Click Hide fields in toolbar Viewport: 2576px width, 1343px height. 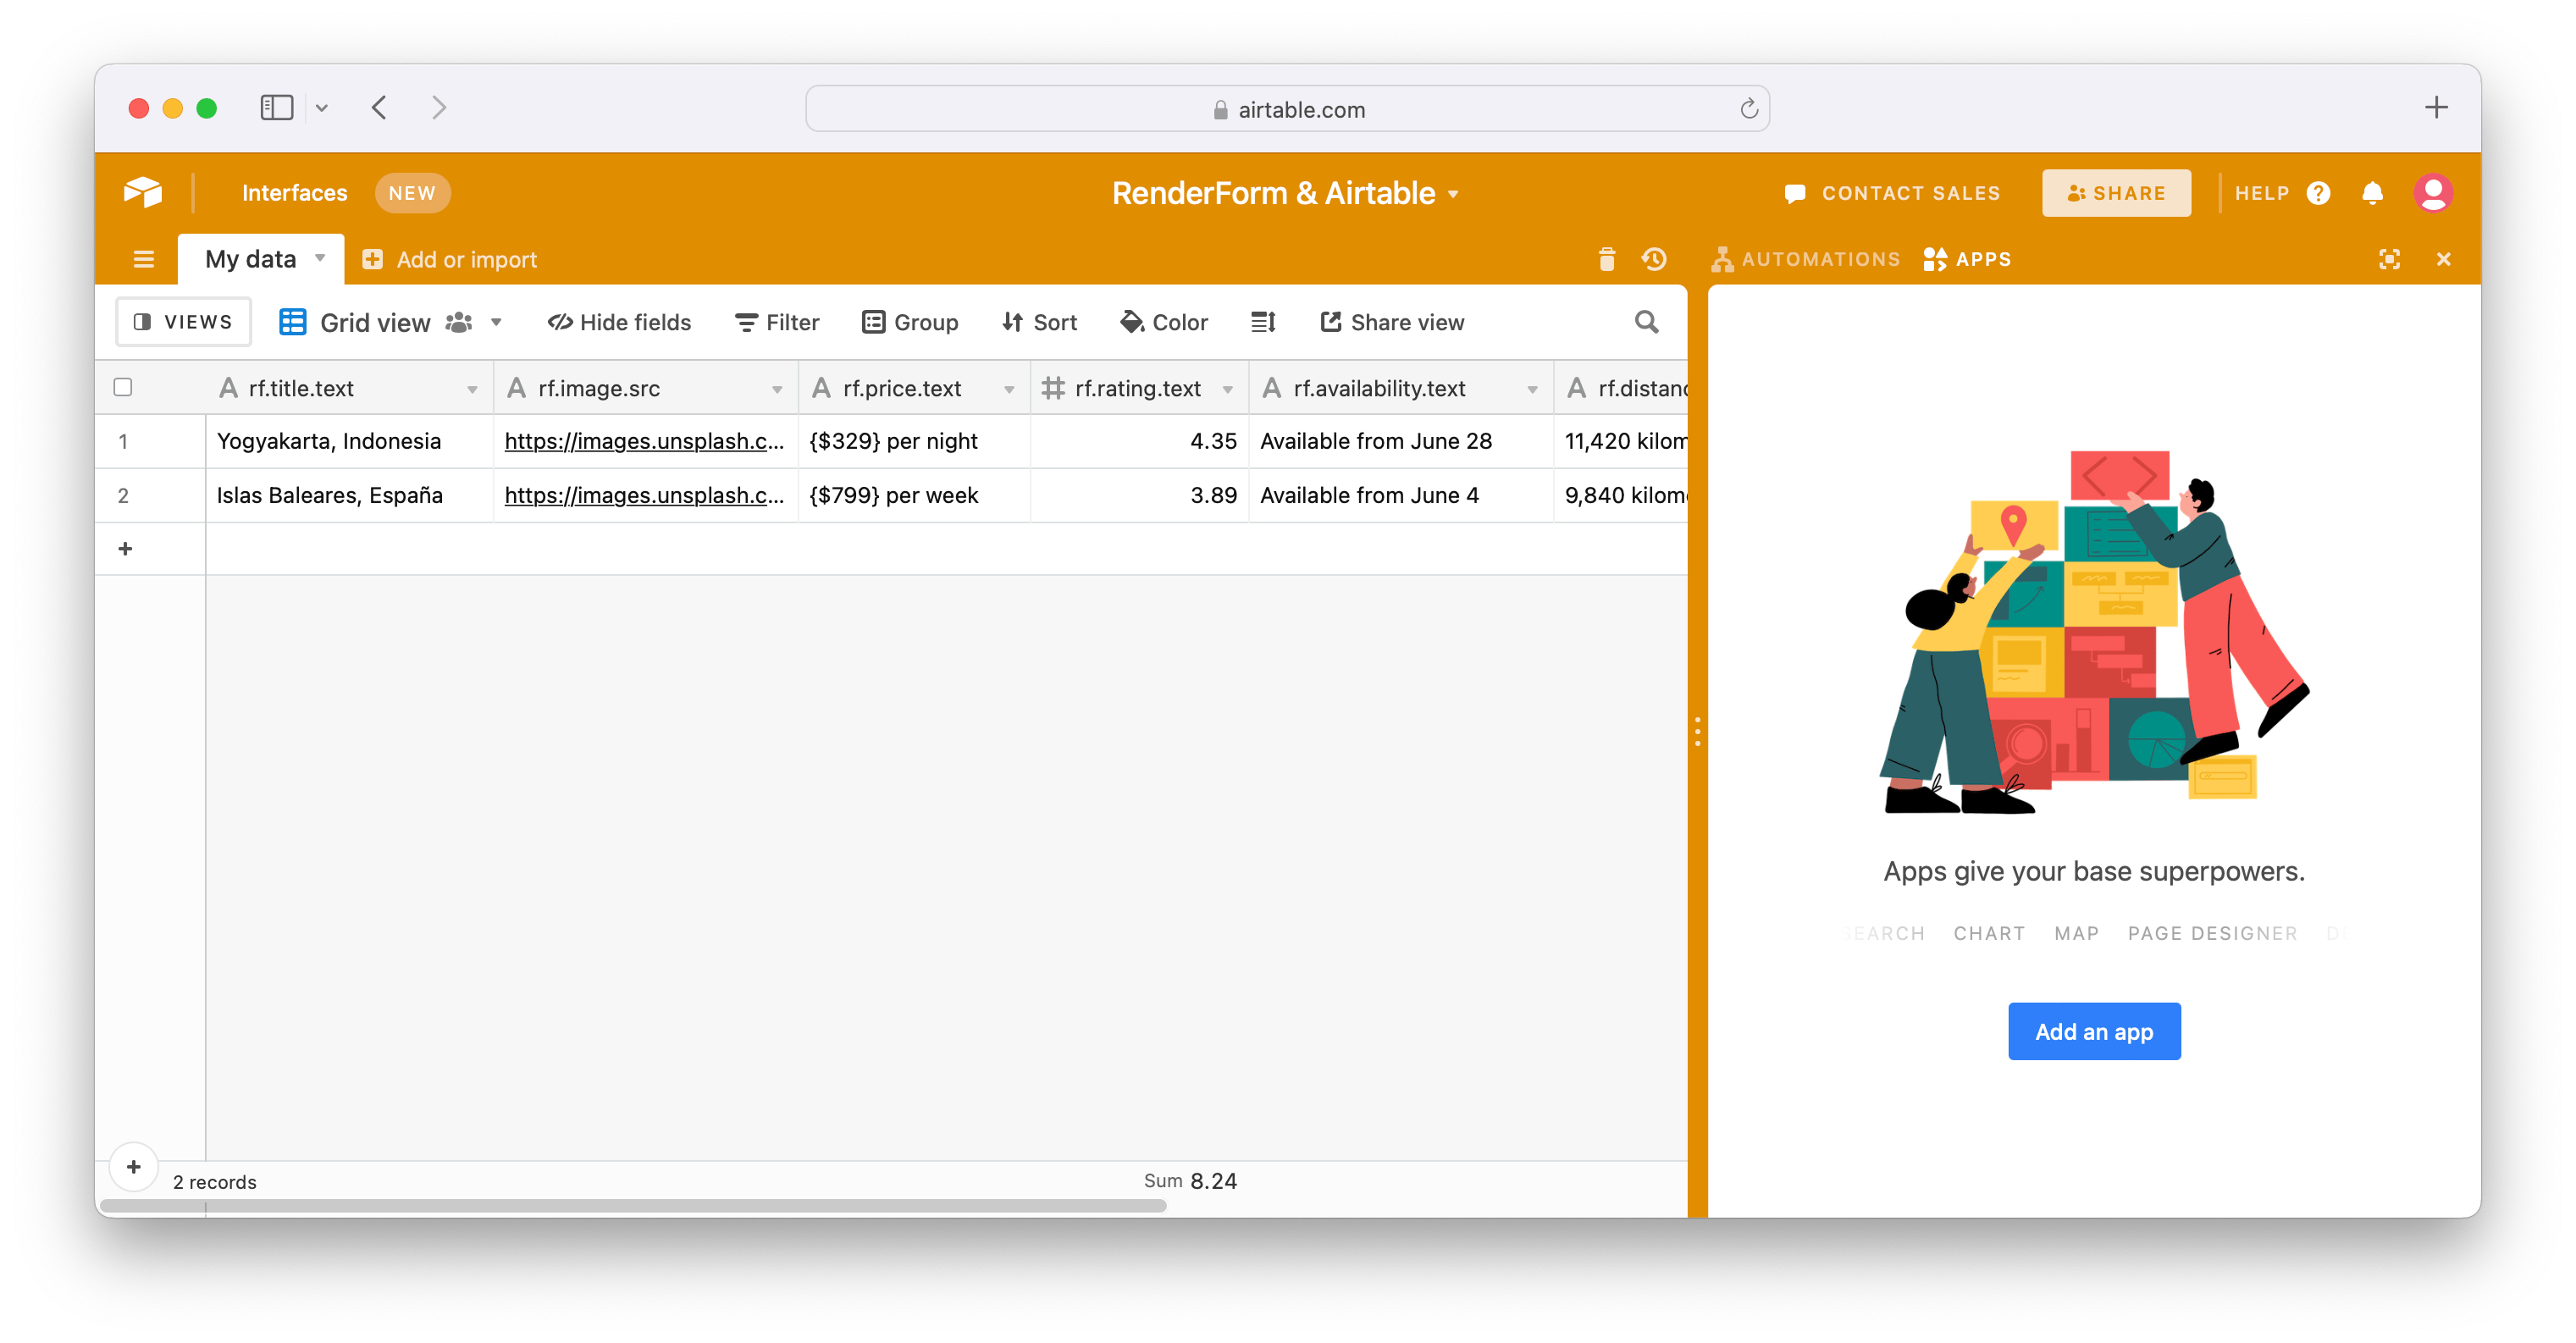click(619, 322)
